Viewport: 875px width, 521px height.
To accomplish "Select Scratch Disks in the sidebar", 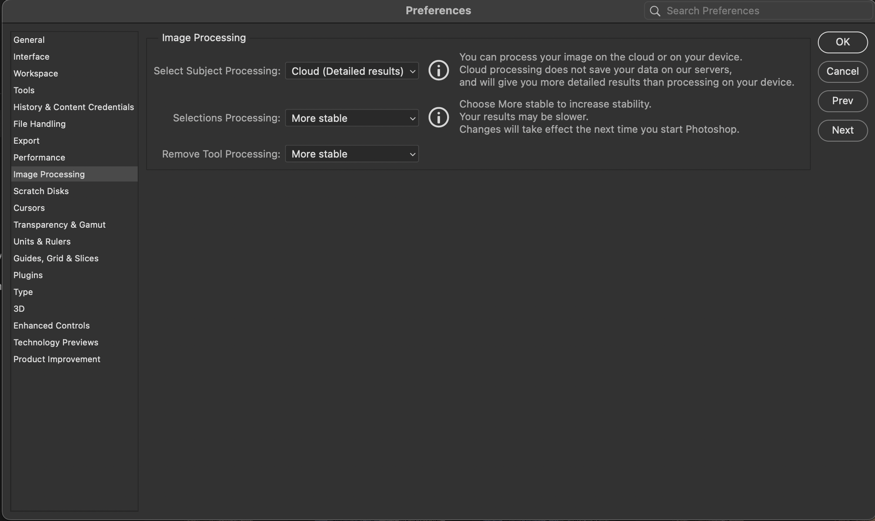I will 41,191.
